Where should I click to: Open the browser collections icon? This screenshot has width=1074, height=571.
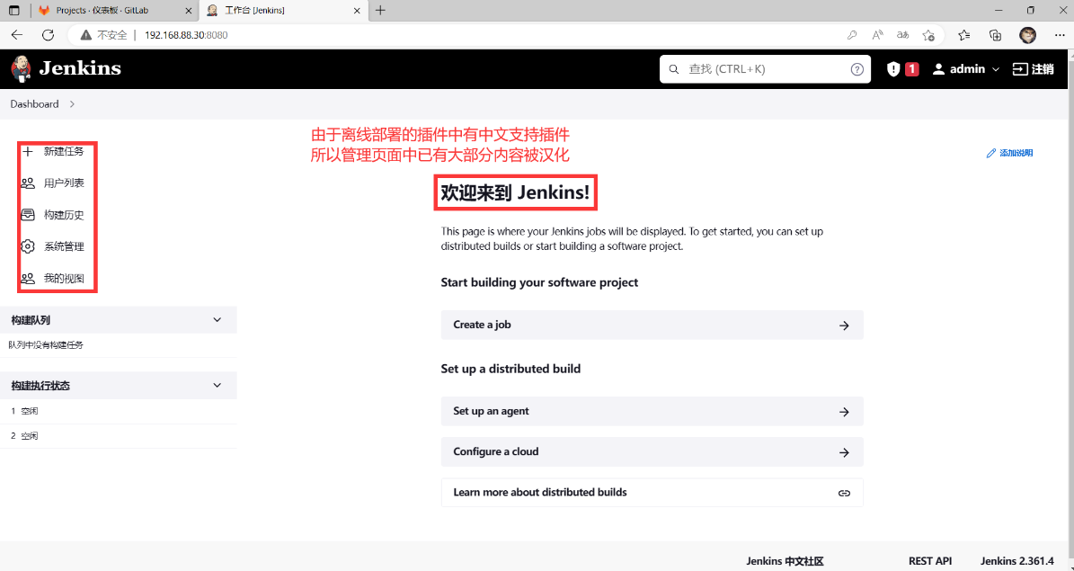[996, 35]
